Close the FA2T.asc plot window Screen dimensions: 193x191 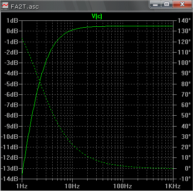182,5
